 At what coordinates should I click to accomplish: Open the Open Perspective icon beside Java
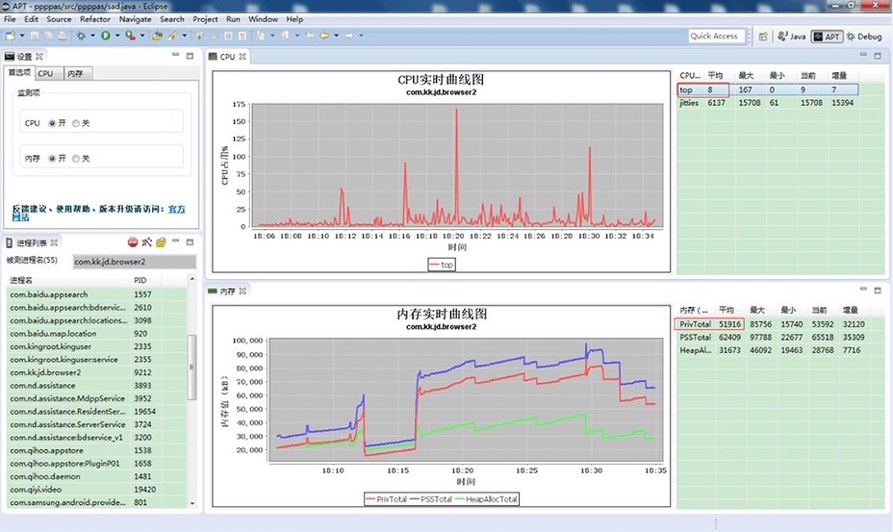coord(763,36)
